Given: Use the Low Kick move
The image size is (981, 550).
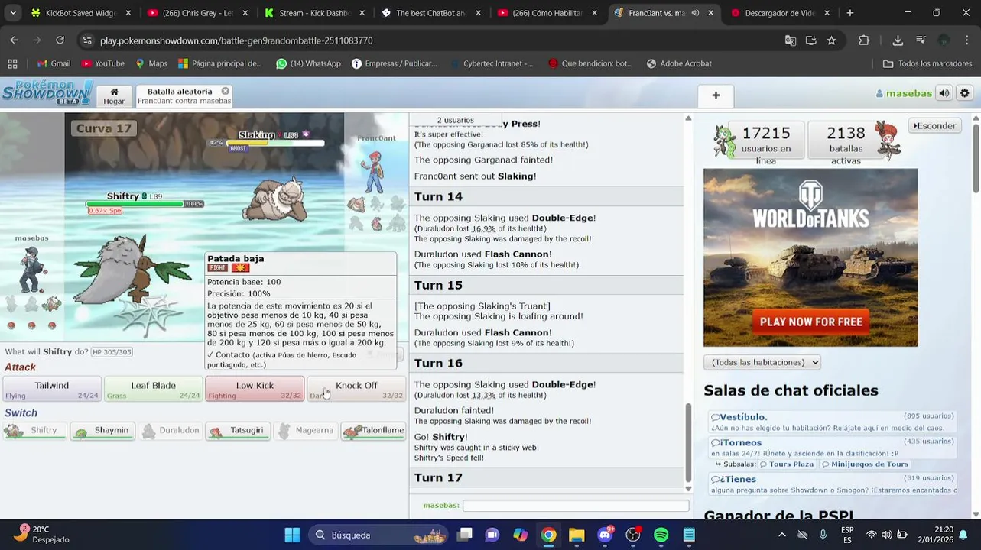Looking at the screenshot, I should click(x=255, y=389).
